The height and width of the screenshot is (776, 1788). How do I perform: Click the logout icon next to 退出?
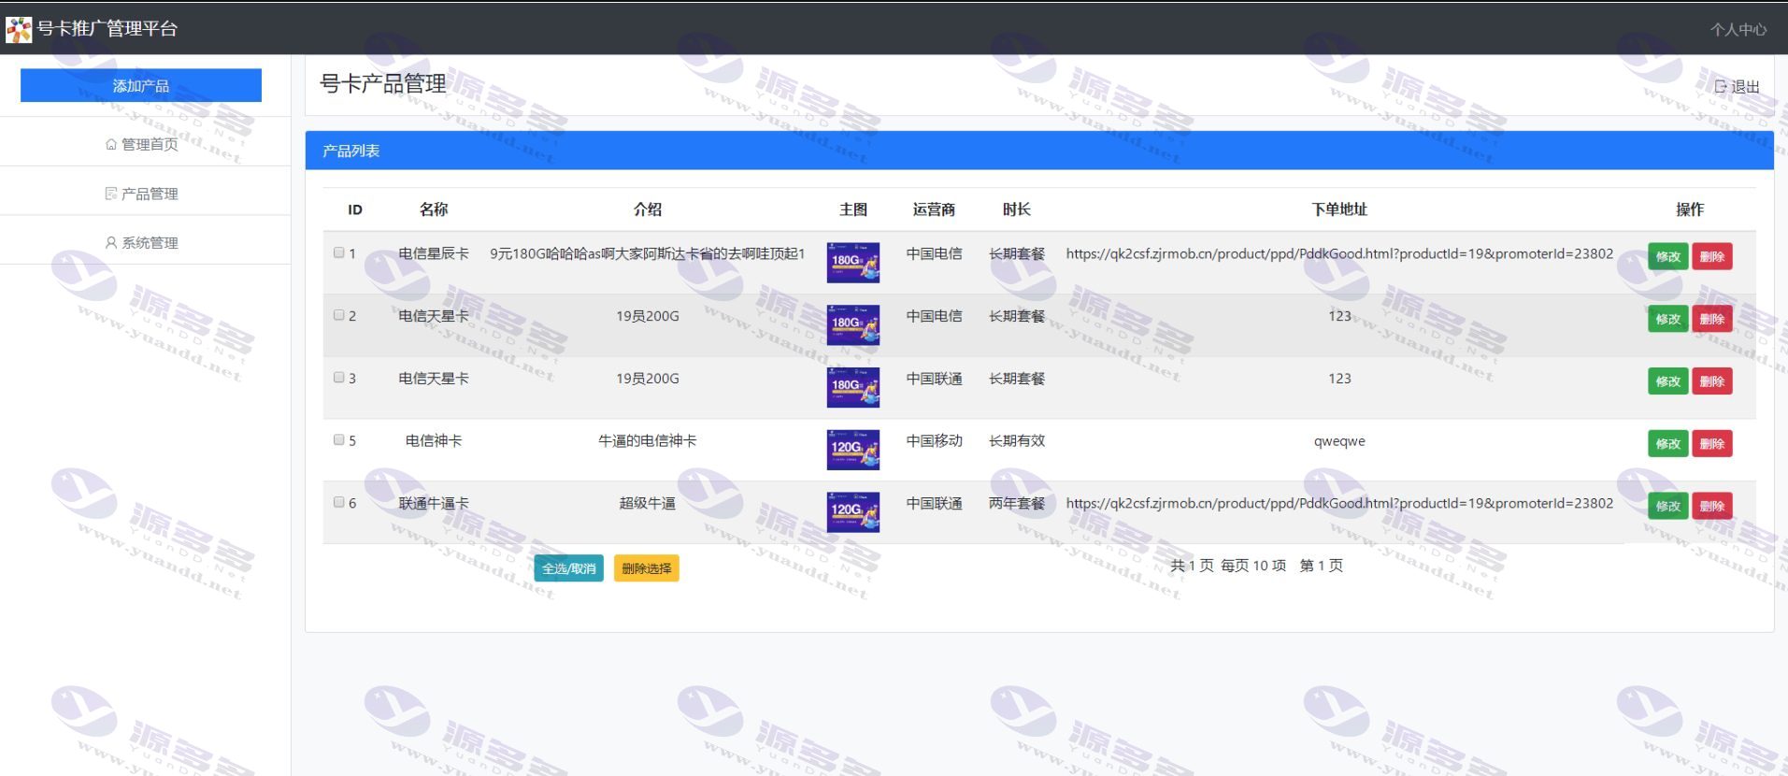[x=1721, y=86]
